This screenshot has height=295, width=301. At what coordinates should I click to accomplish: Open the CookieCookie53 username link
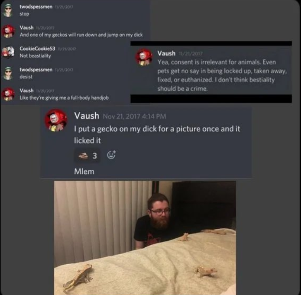(37, 49)
